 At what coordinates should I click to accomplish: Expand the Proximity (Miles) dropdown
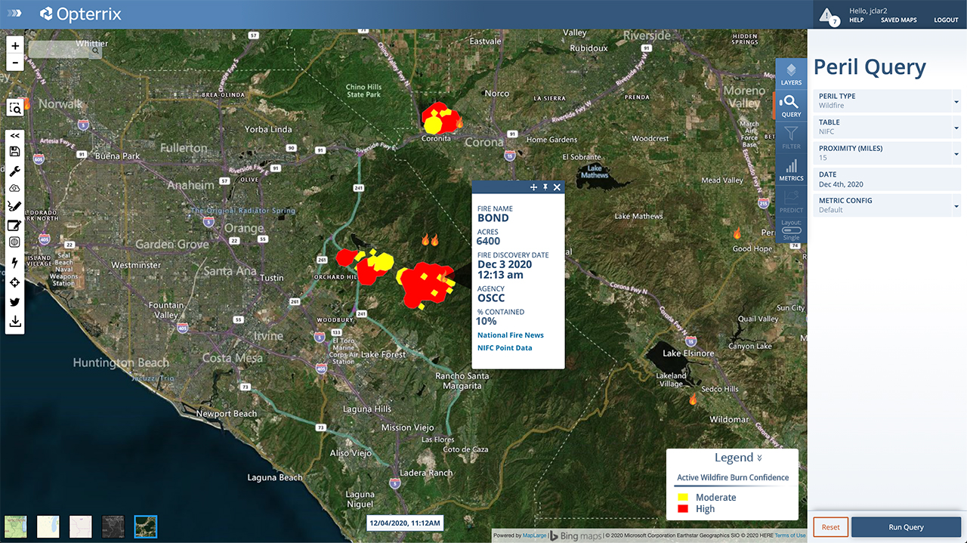(x=887, y=153)
